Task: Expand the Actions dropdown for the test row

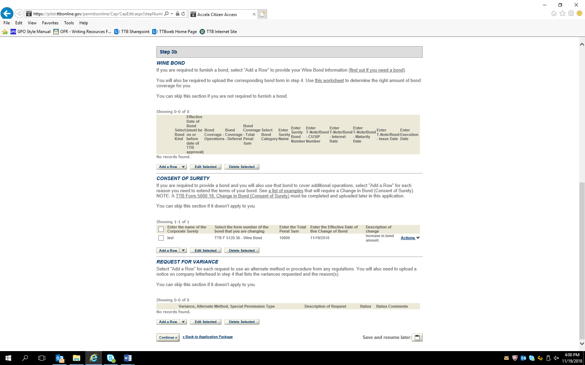Action: coord(410,238)
